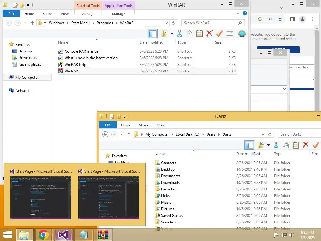Click the My Computer breadcrumb in Dartz address bar

coord(157,134)
